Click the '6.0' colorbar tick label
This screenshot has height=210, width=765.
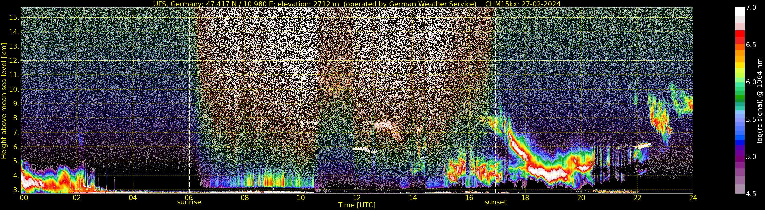pos(751,82)
